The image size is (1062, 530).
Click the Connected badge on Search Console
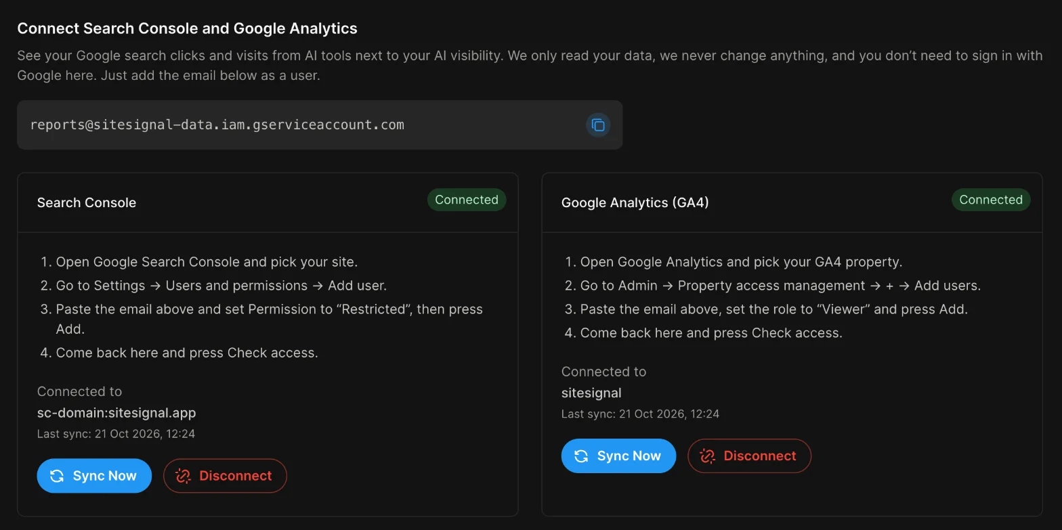pos(467,200)
